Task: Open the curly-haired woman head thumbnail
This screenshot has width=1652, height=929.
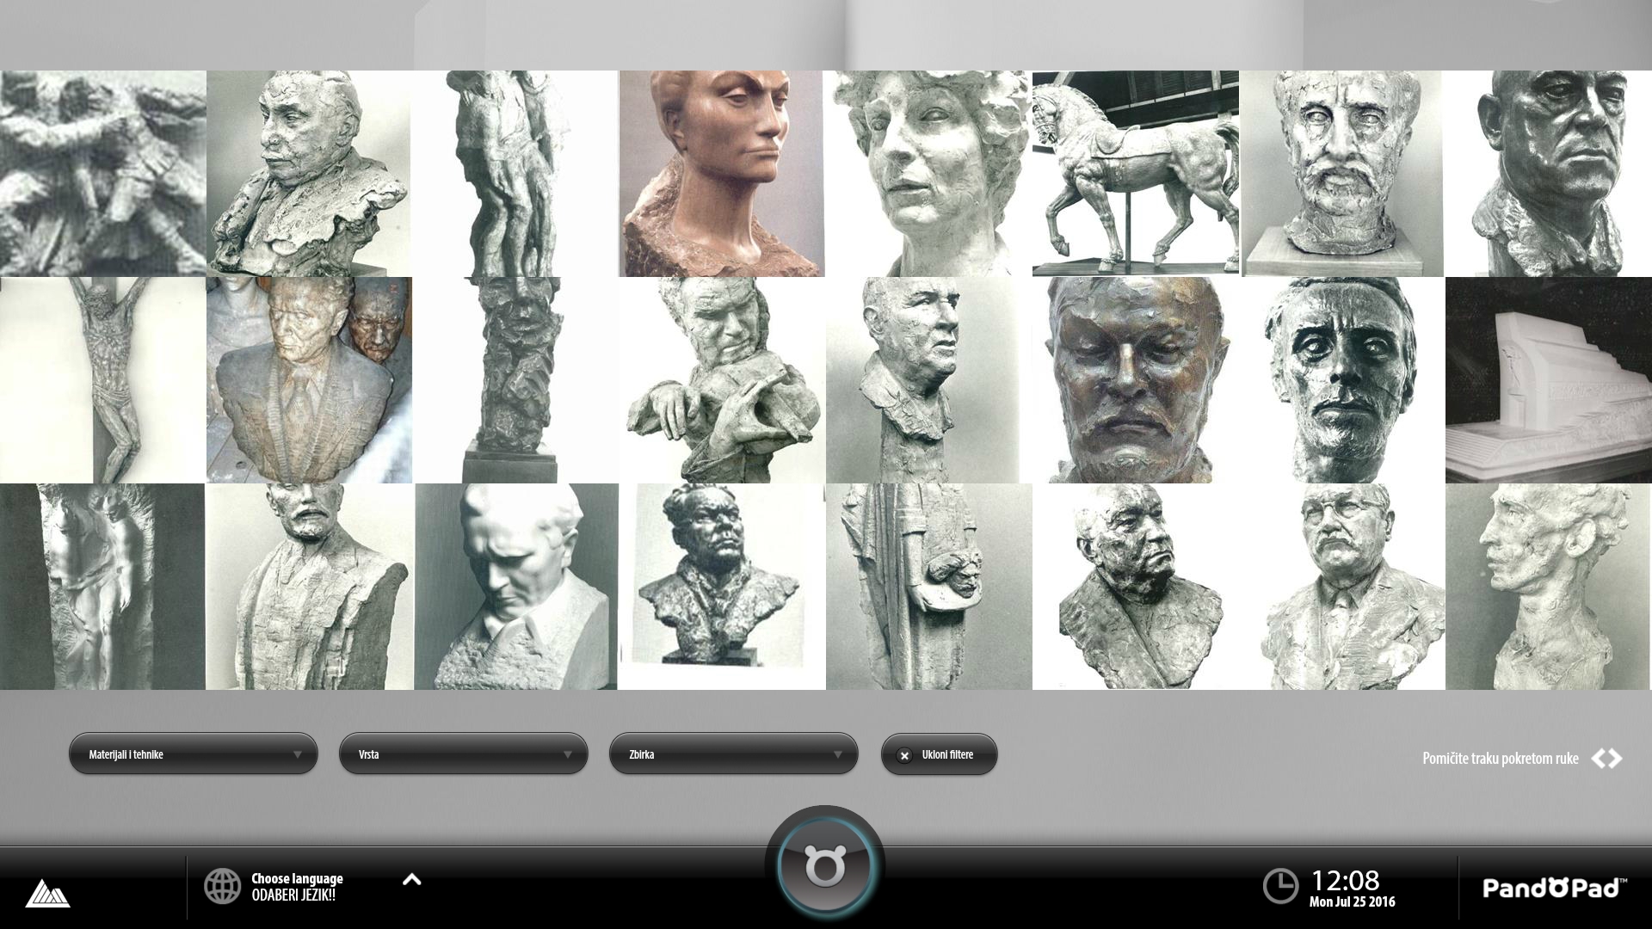Action: 929,174
